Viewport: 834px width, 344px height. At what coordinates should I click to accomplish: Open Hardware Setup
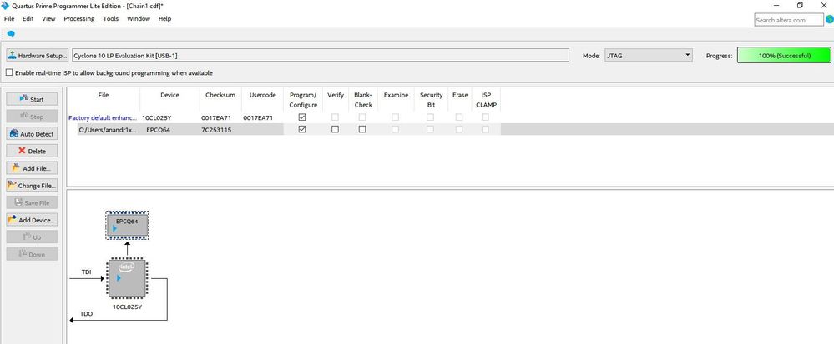click(x=38, y=55)
